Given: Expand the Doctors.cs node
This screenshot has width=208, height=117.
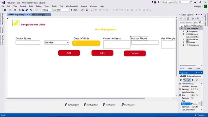Looking at the screenshot, I should (x=184, y=40).
